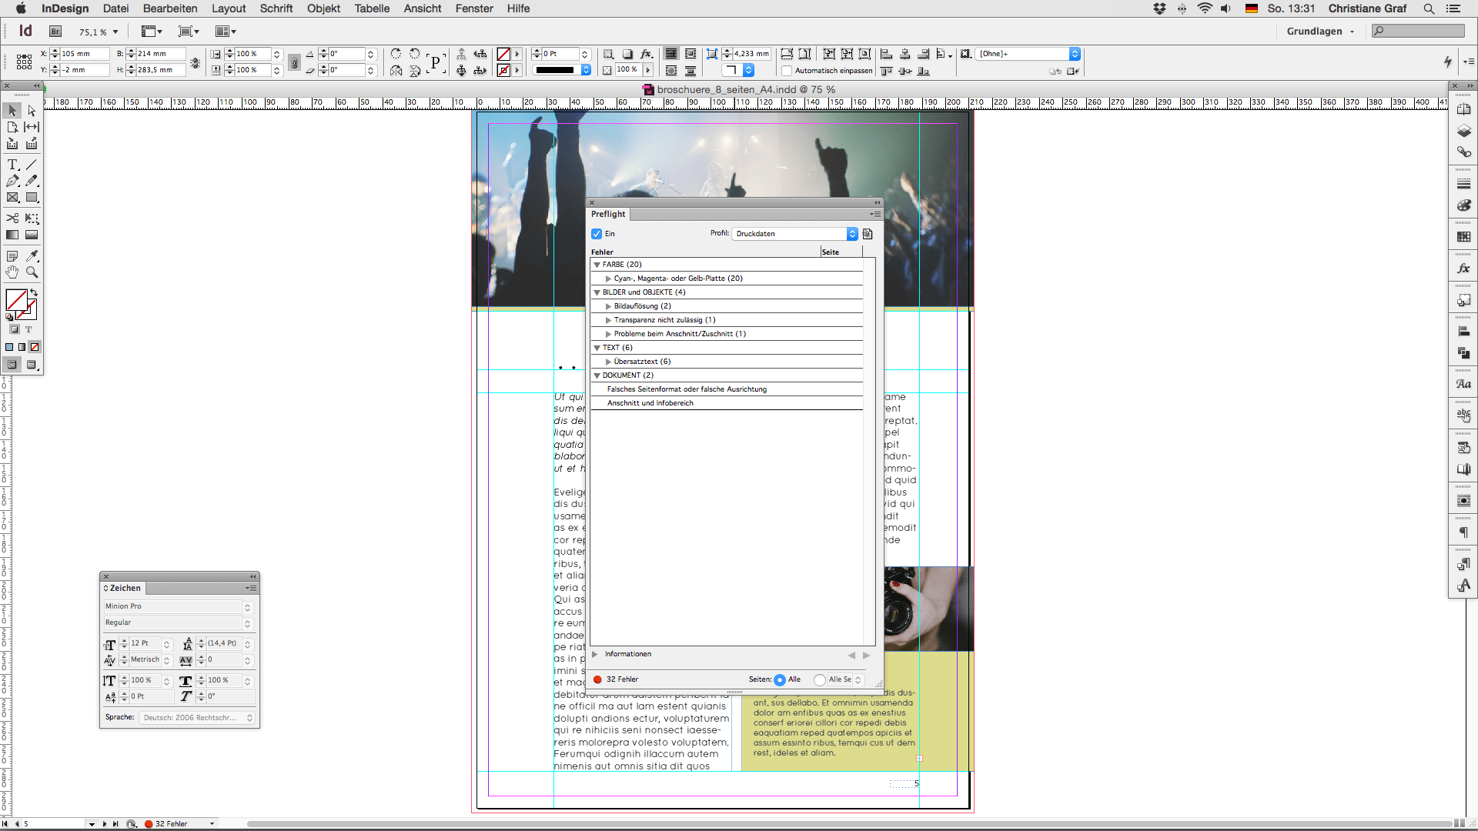Enable Automatisch einpassen checkbox

tap(787, 71)
